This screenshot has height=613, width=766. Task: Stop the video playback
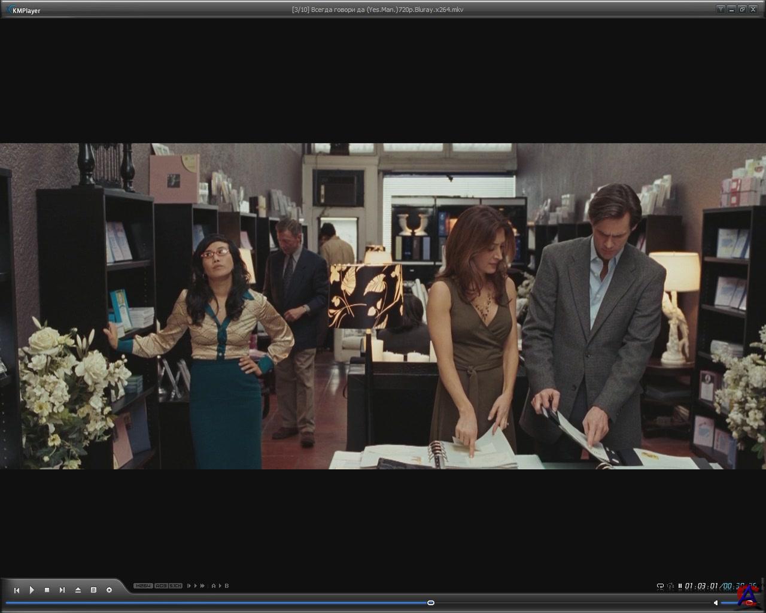point(47,590)
